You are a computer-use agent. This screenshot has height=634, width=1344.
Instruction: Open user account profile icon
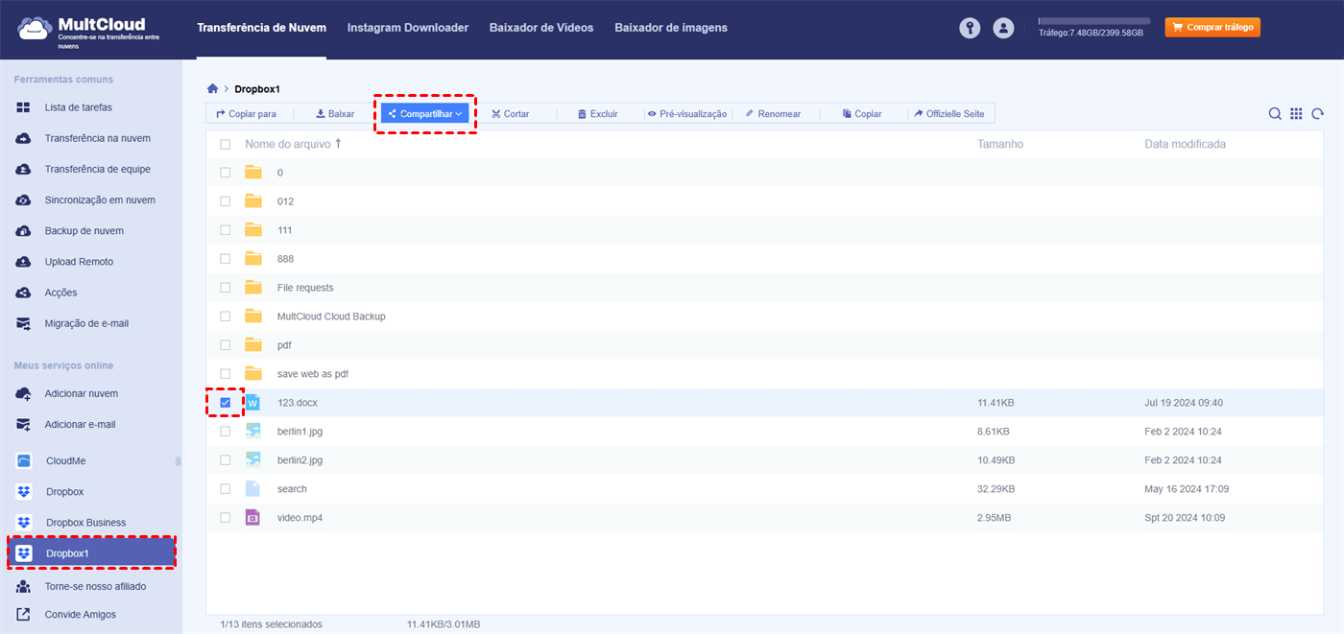(x=1003, y=28)
